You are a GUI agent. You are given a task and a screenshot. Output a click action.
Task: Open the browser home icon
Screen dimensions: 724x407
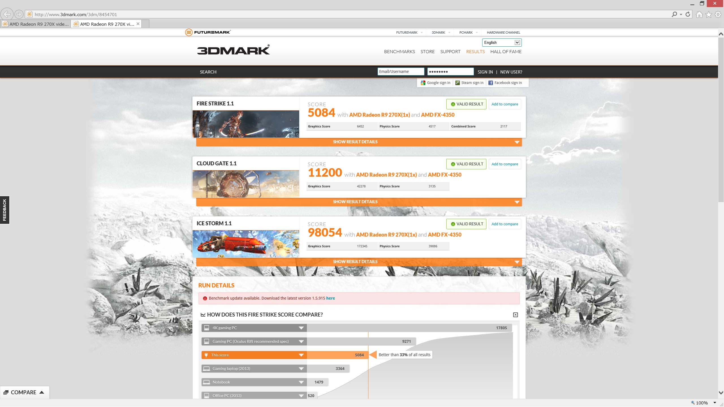pos(699,14)
